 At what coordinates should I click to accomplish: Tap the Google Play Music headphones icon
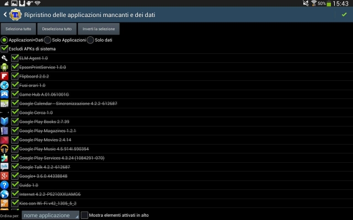(x=4, y=149)
